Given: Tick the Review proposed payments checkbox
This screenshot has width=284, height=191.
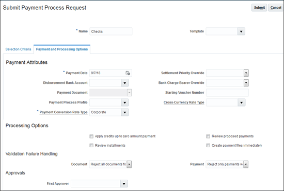Looking at the screenshot, I should coord(208,136).
